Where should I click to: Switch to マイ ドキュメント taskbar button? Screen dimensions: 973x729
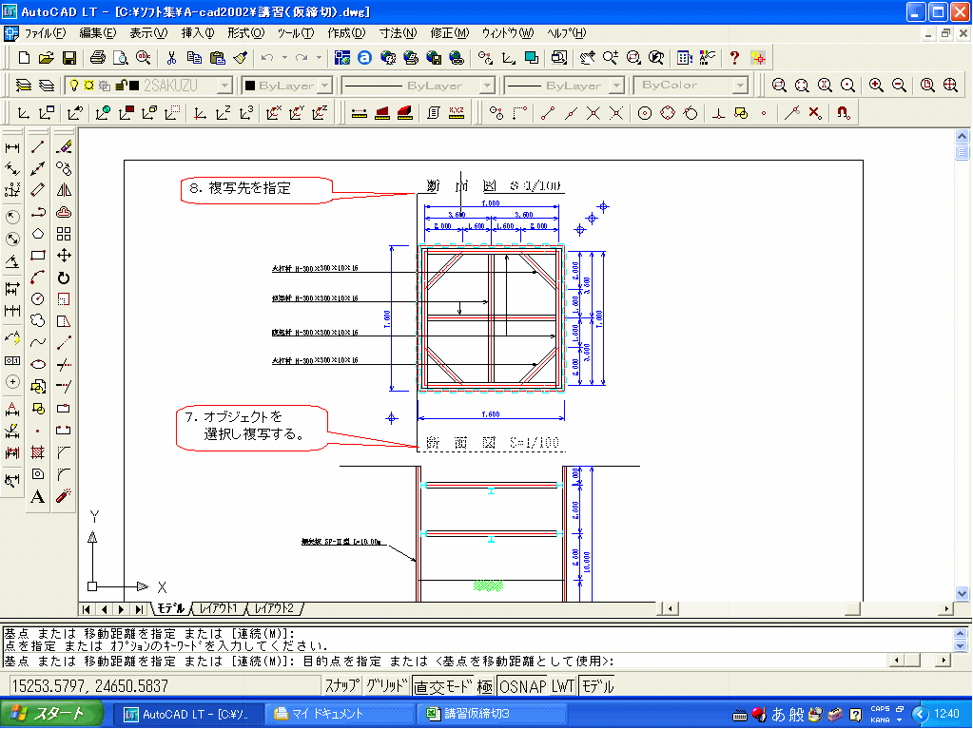point(341,714)
